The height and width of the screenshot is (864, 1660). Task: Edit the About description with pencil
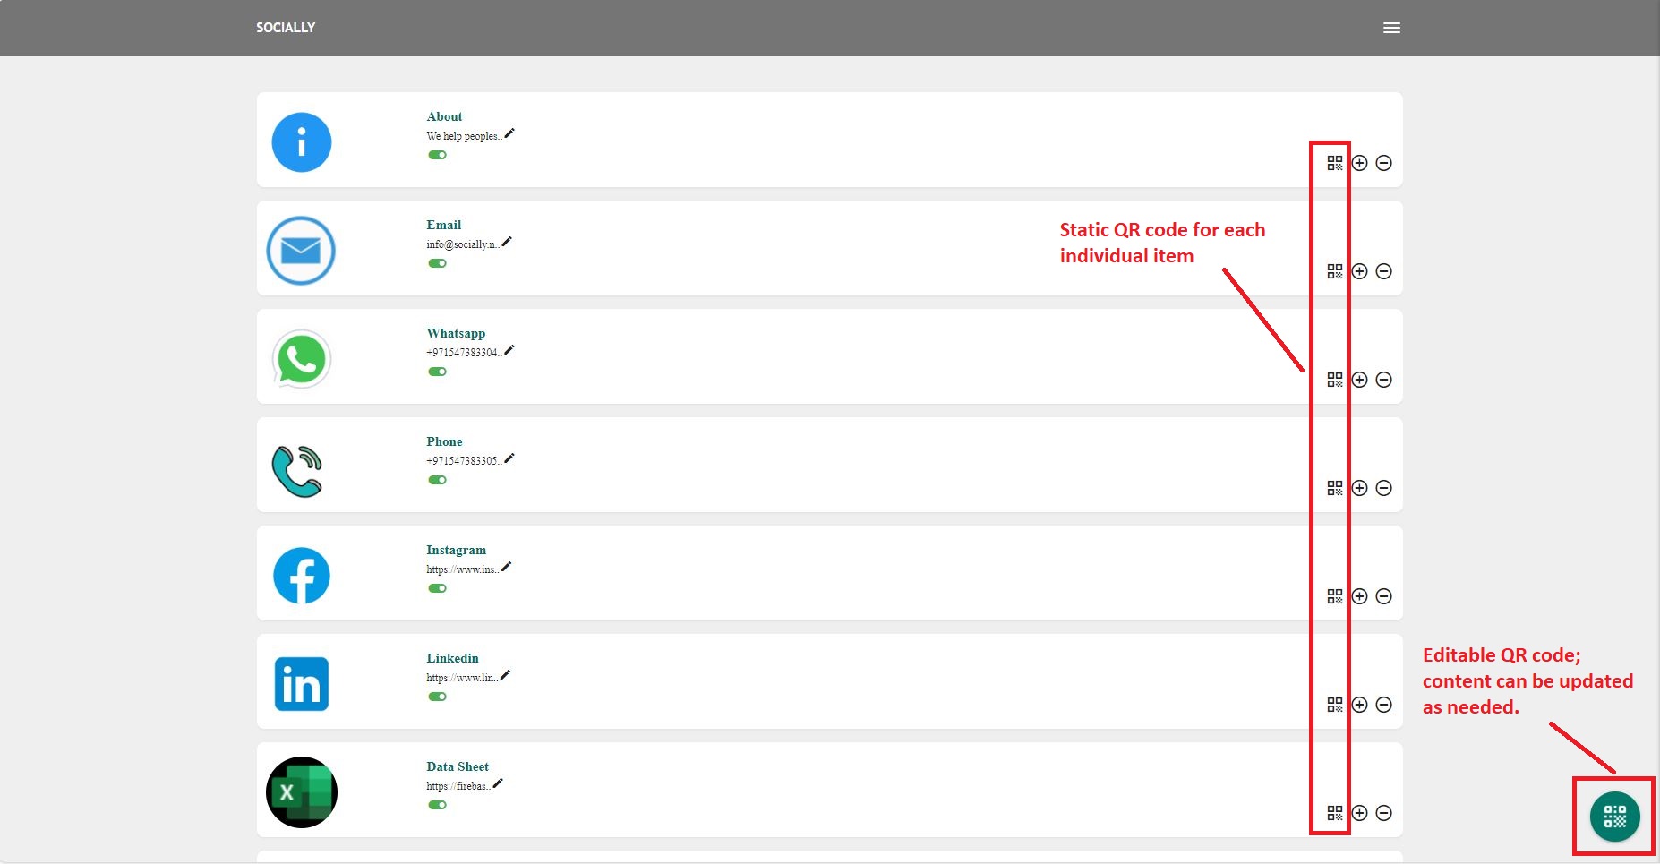[x=509, y=133]
